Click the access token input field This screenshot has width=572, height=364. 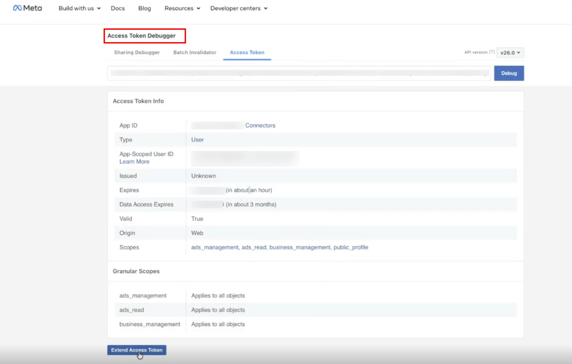pyautogui.click(x=299, y=73)
